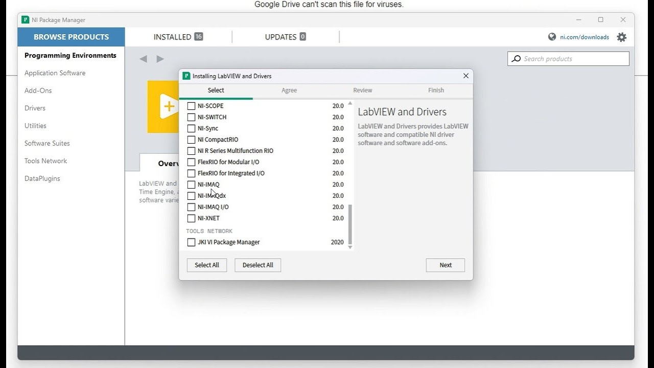The width and height of the screenshot is (654, 368).
Task: Go forward using the right arrow
Action: click(160, 59)
